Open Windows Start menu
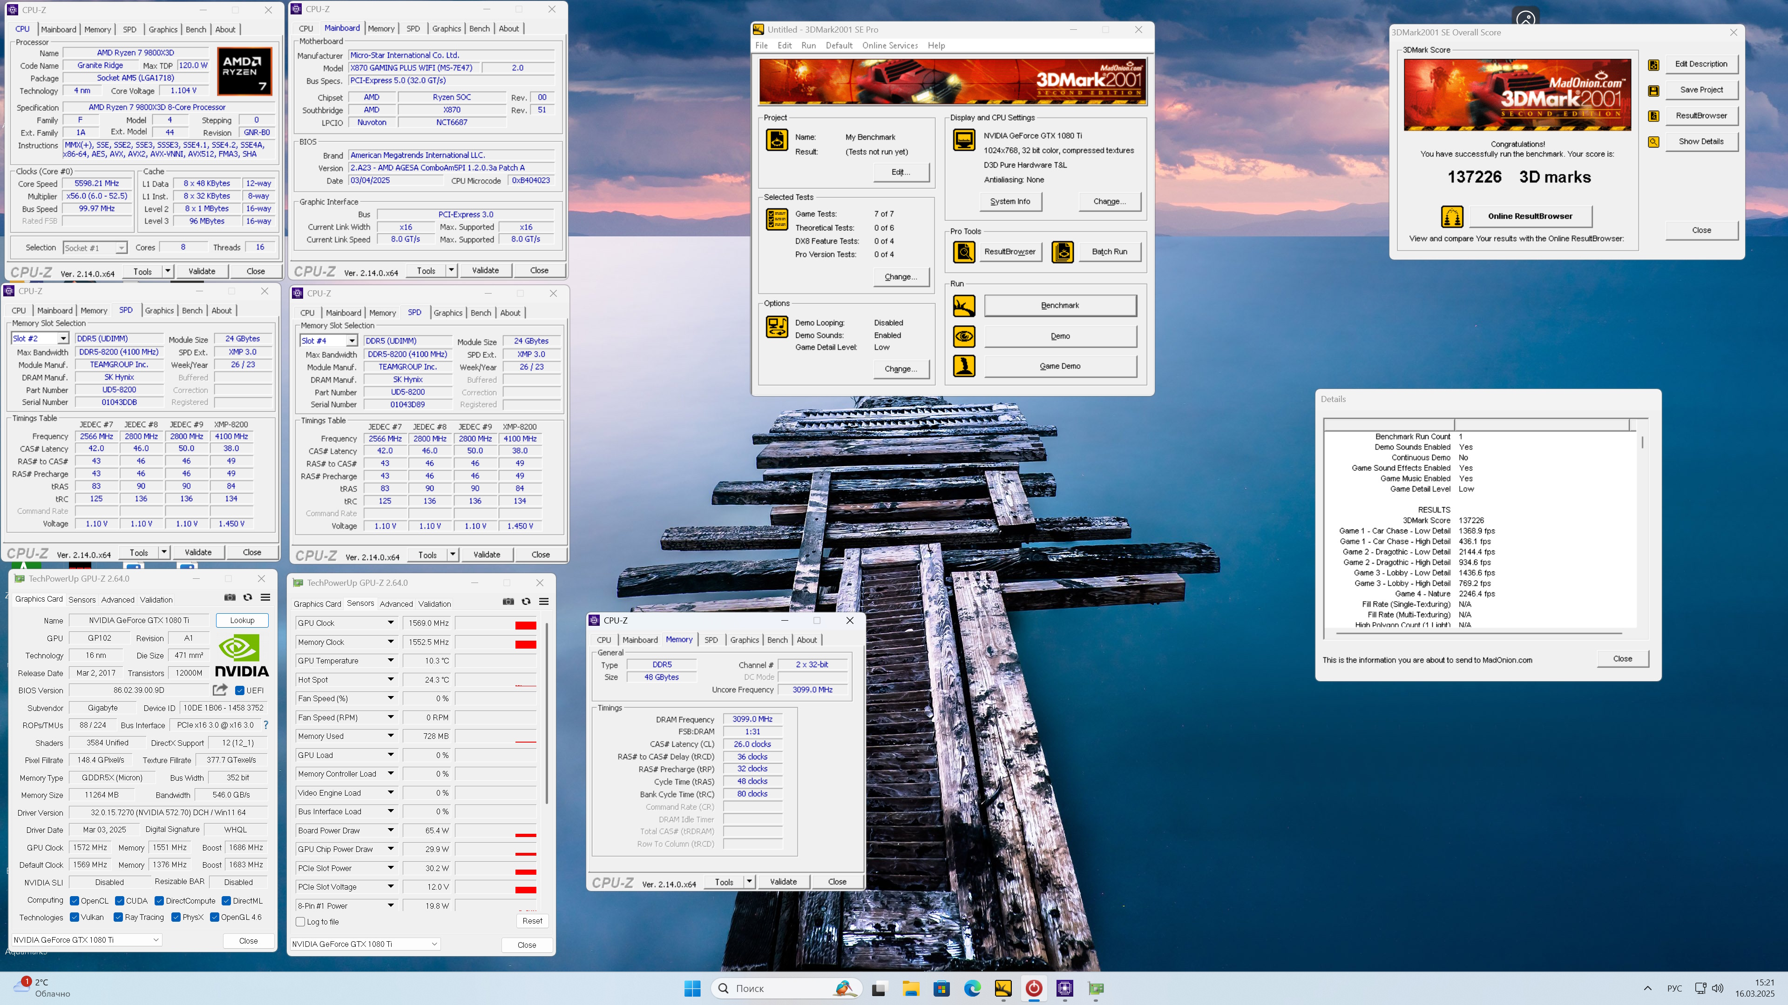1788x1005 pixels. click(692, 988)
